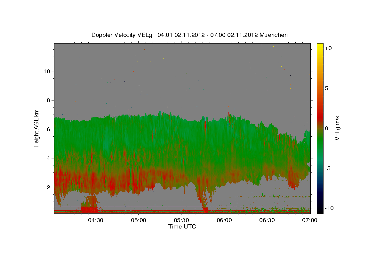The image size is (384, 256).
Task: Click the colorbar value 0
Action: tap(327, 128)
